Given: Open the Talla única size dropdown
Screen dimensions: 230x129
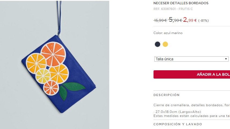Looking at the screenshot, I should point(191,59).
